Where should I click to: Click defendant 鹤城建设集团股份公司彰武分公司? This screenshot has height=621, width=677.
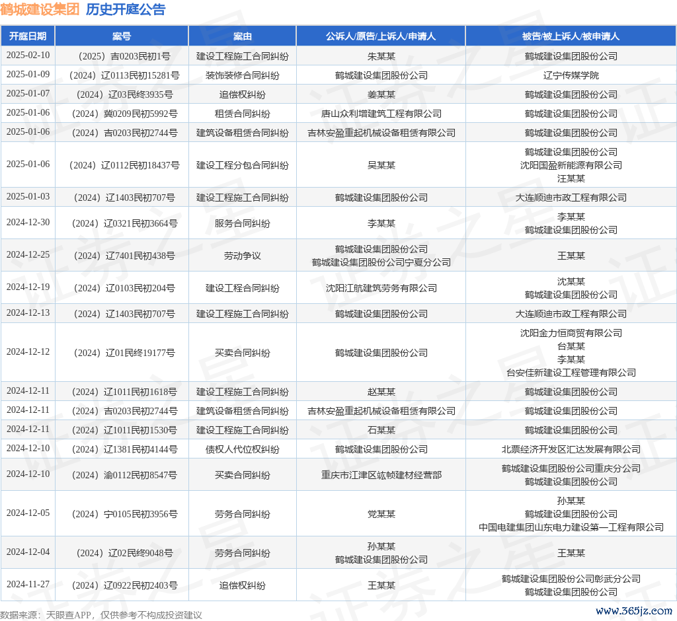point(571,579)
